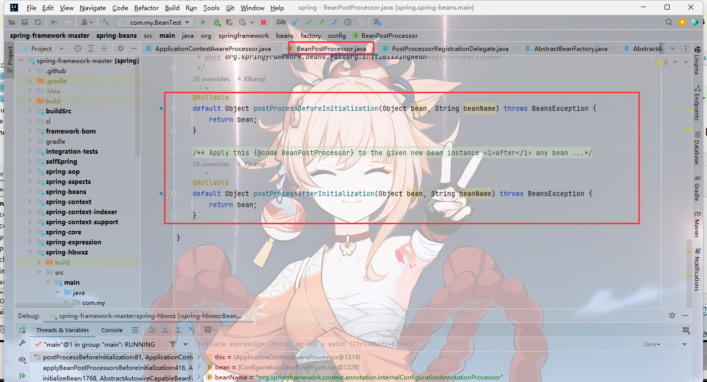
Task: Collapse all icon in Project panel
Action: coord(104,48)
